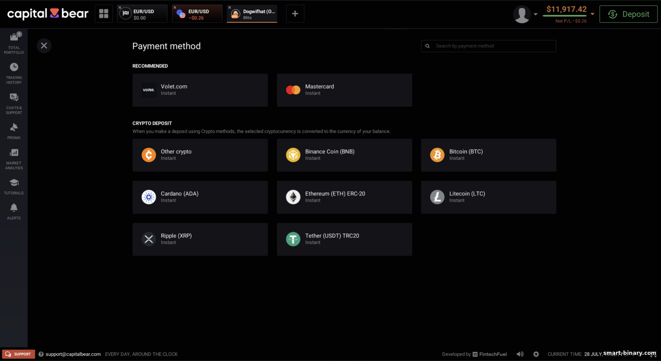Screen dimensions: 661x361
Task: Select Bitcoin (BTC) payment method
Action: [x=488, y=155]
